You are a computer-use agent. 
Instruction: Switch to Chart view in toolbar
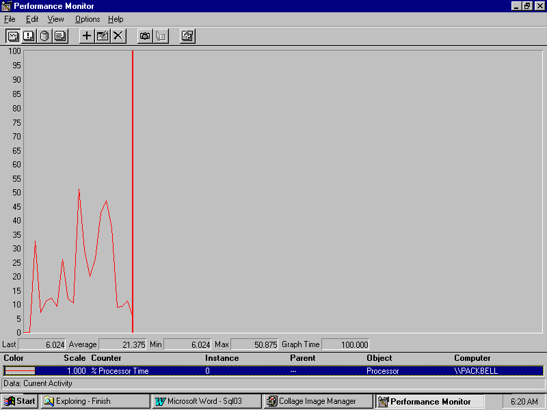tap(13, 36)
